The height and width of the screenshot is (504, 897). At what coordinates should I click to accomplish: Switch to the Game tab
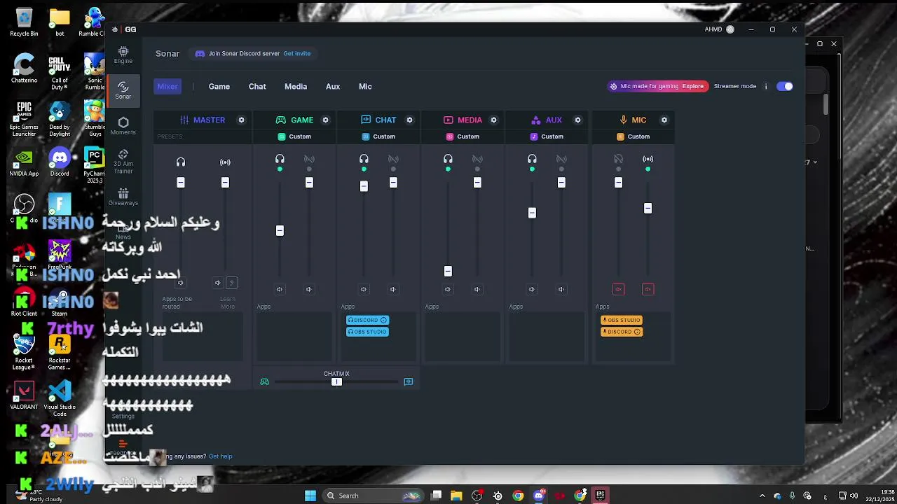(x=219, y=86)
